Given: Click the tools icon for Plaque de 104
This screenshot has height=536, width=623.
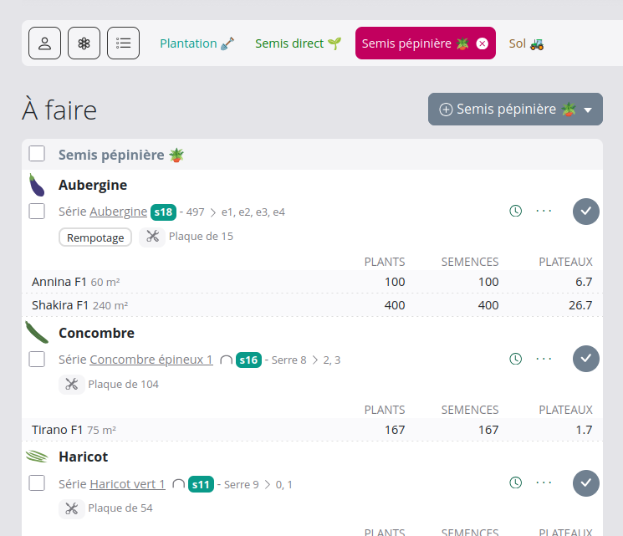Looking at the screenshot, I should click(x=71, y=385).
